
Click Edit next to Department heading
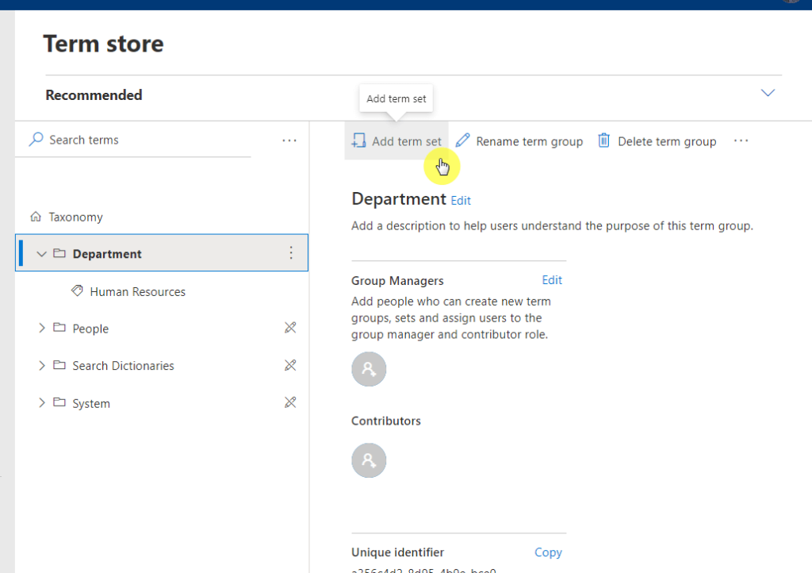coord(461,201)
